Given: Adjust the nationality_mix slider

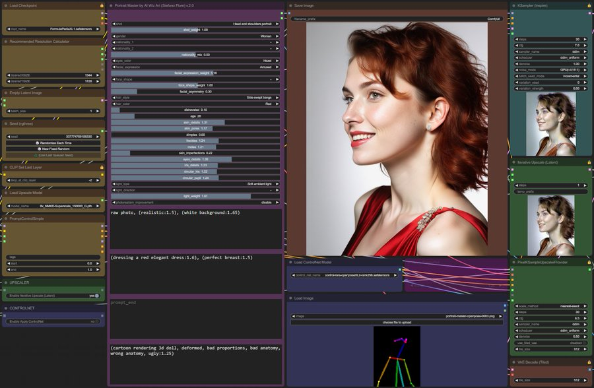Looking at the screenshot, I should 195,55.
